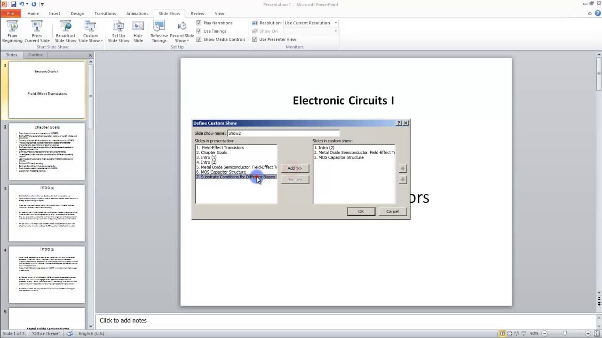Select slide 4 Intro (2) thumbnail

click(x=47, y=275)
